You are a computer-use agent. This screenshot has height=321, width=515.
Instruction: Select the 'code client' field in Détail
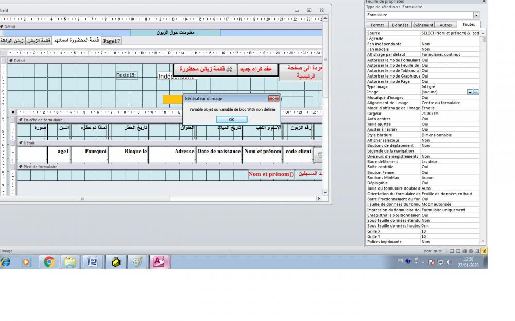(298, 155)
